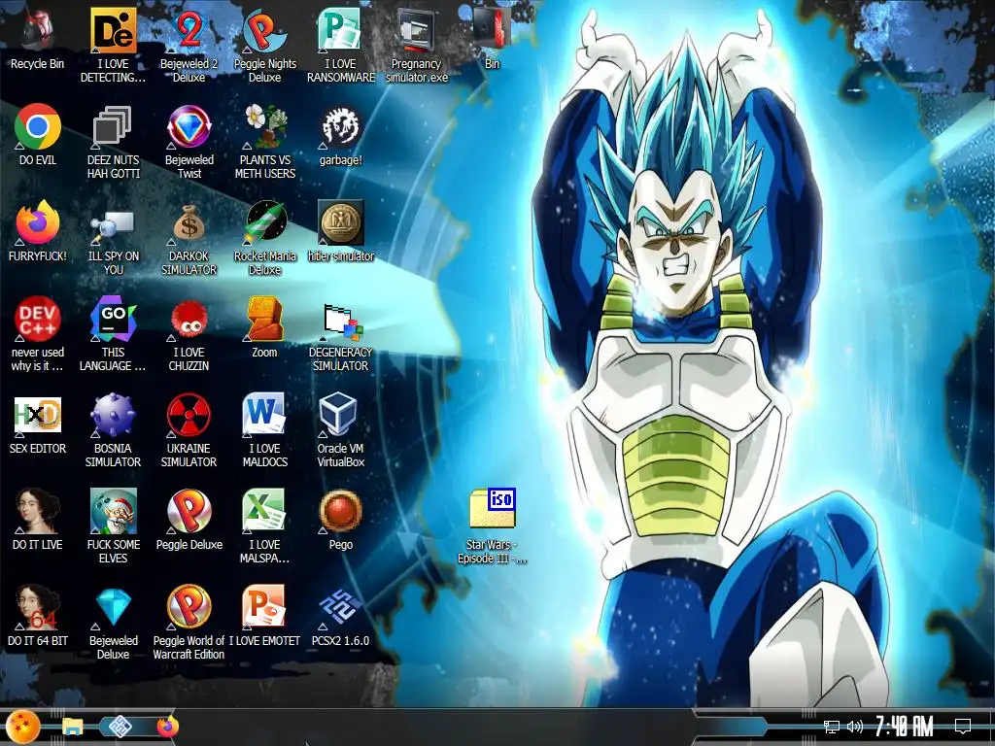Open the volume speaker tray icon

click(855, 727)
